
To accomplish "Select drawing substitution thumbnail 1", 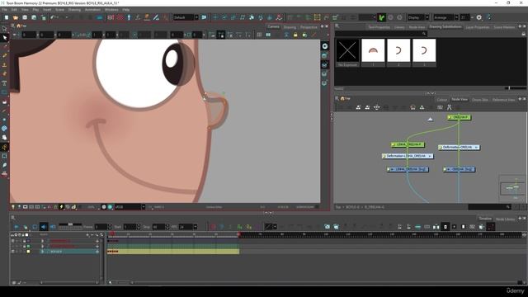I will coord(373,53).
